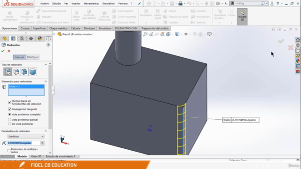Expand the Pieza6 flyout tree arrow
301x169 pixels.
point(55,34)
